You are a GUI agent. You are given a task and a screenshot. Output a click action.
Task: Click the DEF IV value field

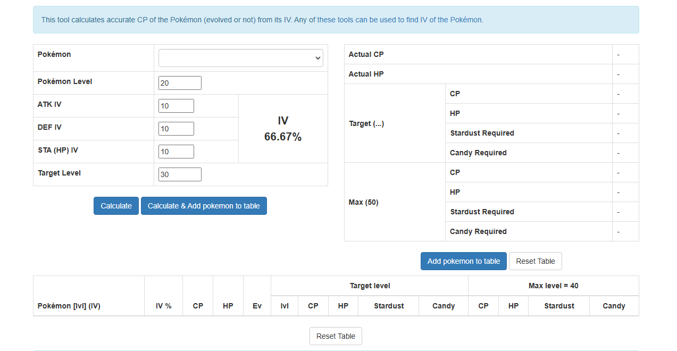[x=176, y=128]
